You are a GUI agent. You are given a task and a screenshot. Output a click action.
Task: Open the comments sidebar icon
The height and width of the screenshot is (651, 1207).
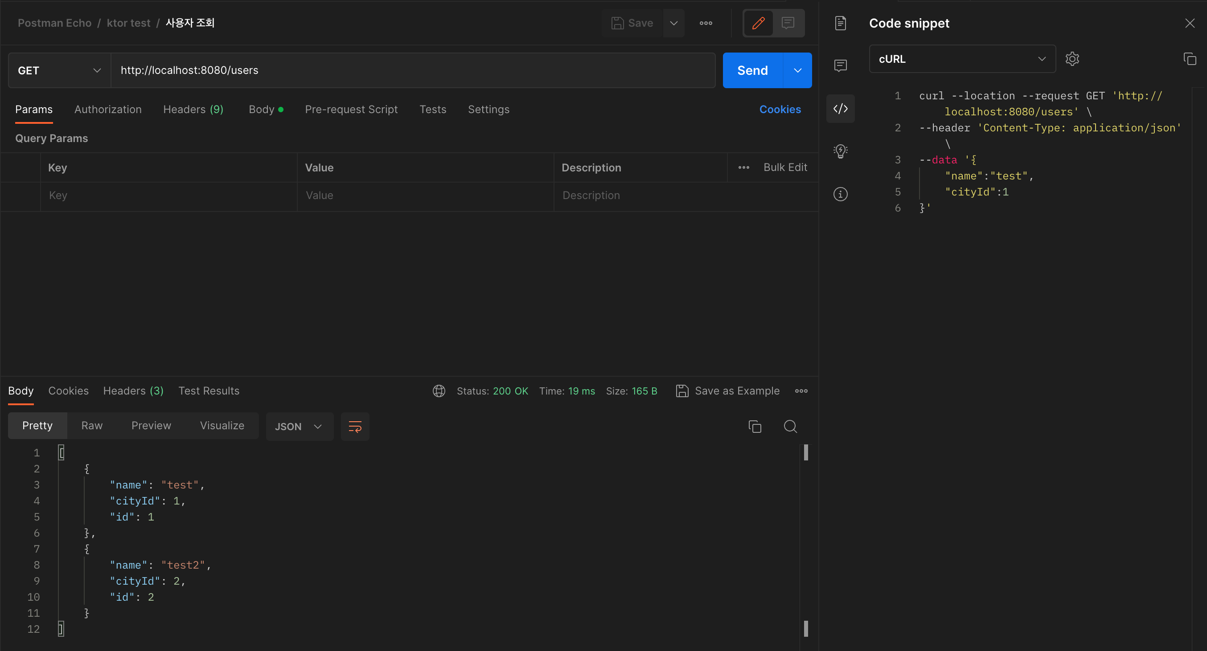841,65
